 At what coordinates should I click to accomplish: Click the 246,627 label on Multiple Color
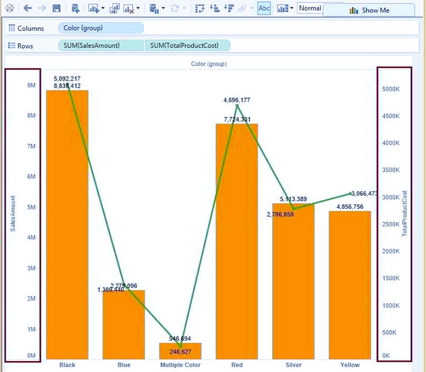(180, 352)
